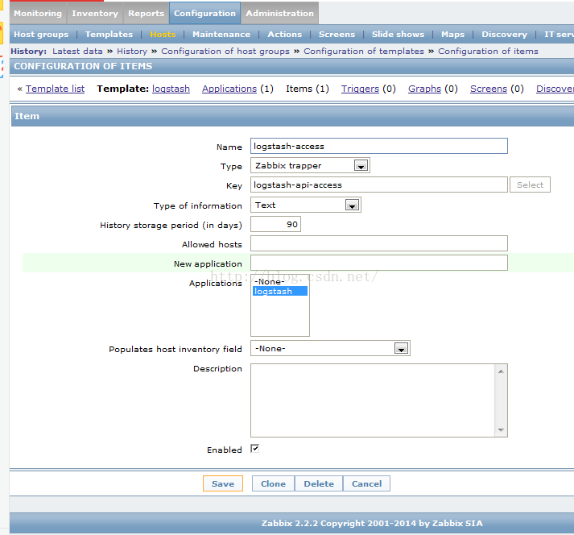Open History breadcrumb link
The width and height of the screenshot is (574, 535).
pos(132,51)
